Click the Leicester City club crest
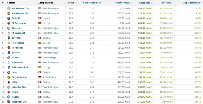This screenshot has height=104, width=203. tap(9, 87)
